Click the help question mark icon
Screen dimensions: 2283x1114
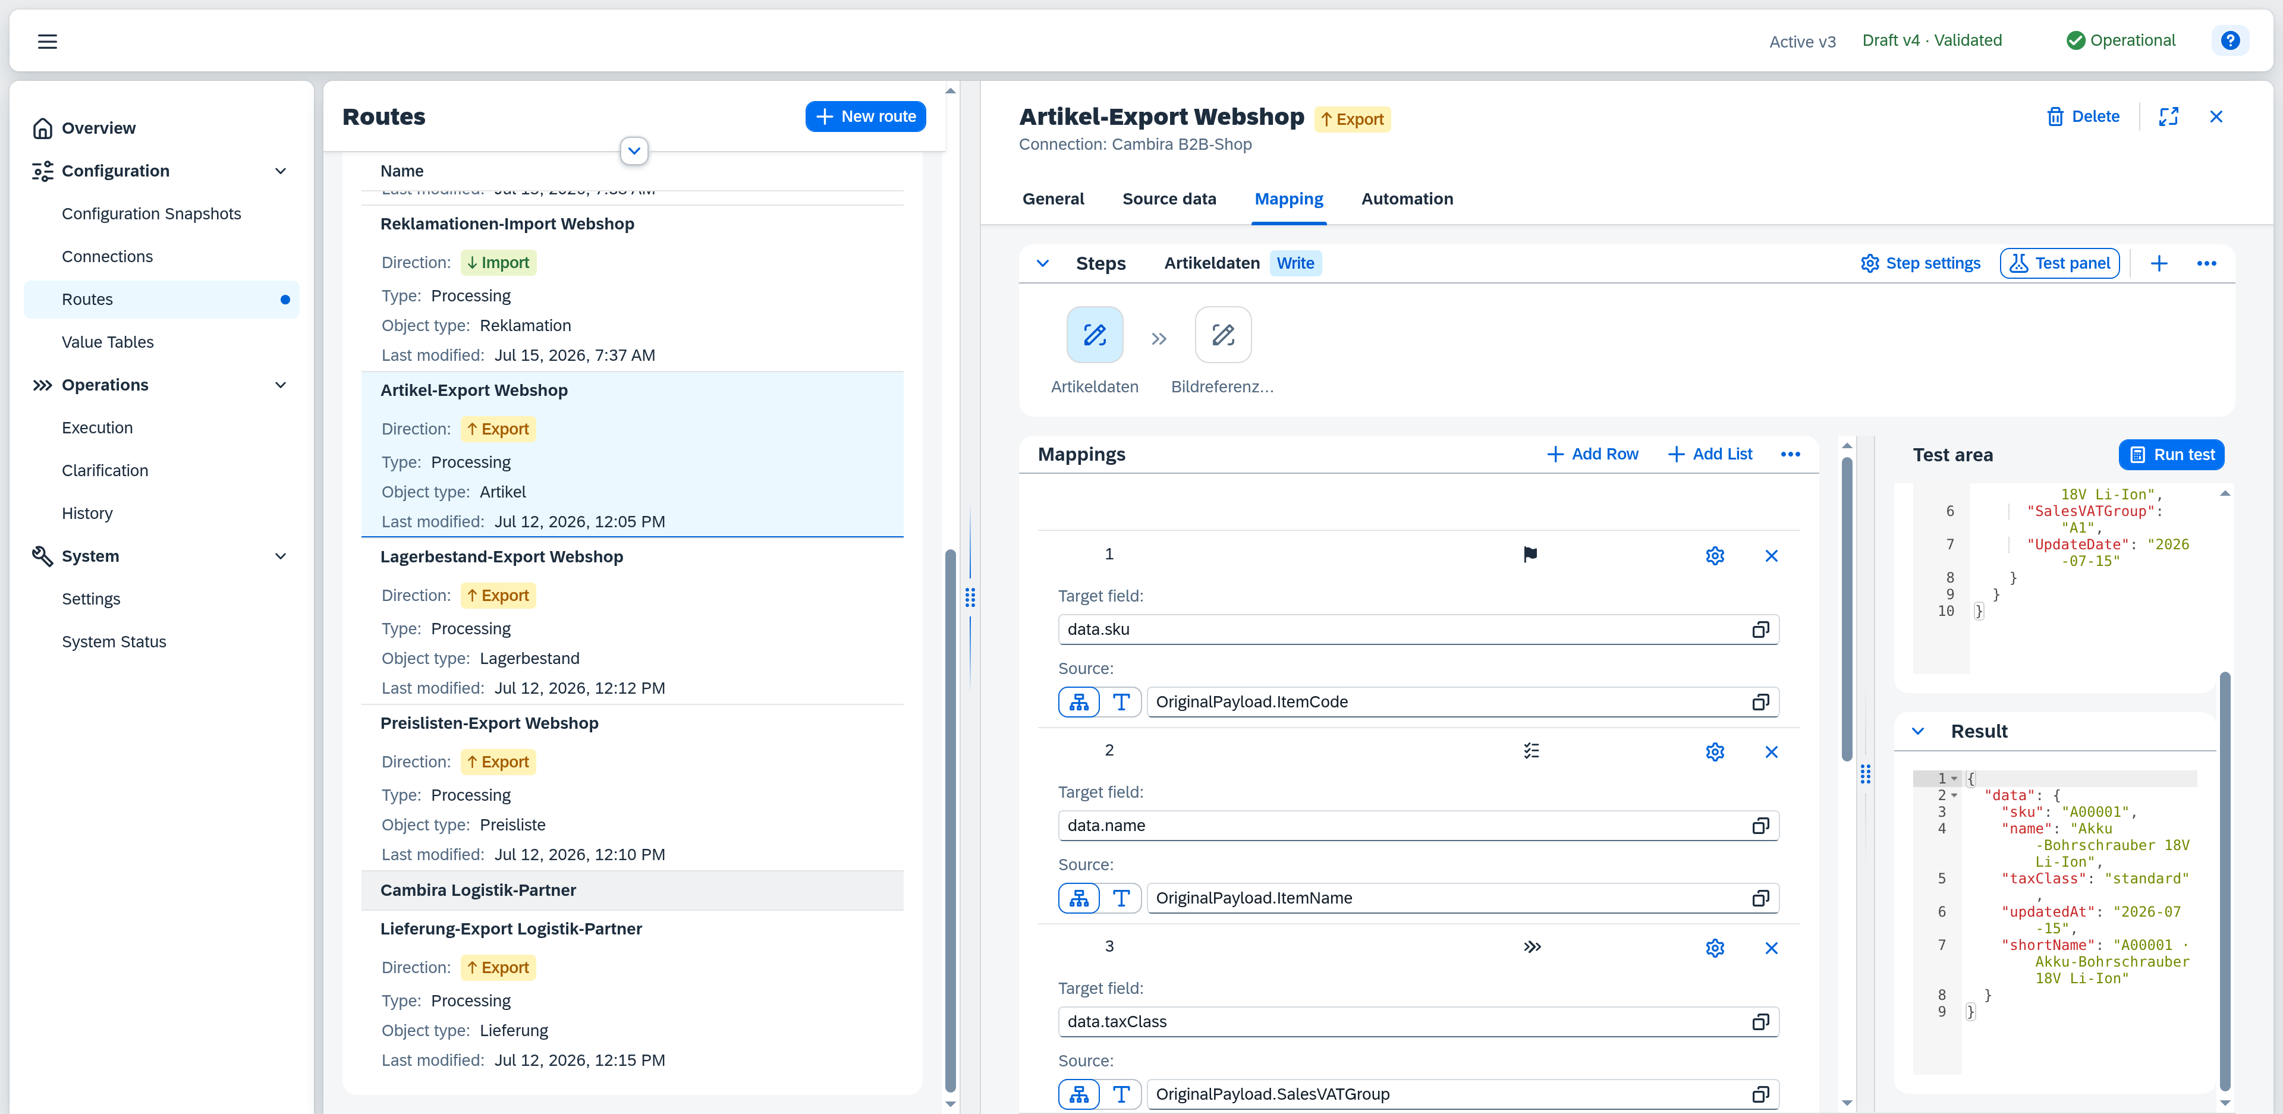pos(2230,41)
